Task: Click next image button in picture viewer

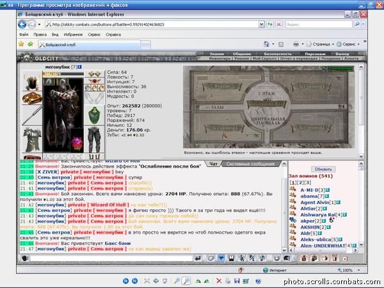Action: tap(134, 281)
